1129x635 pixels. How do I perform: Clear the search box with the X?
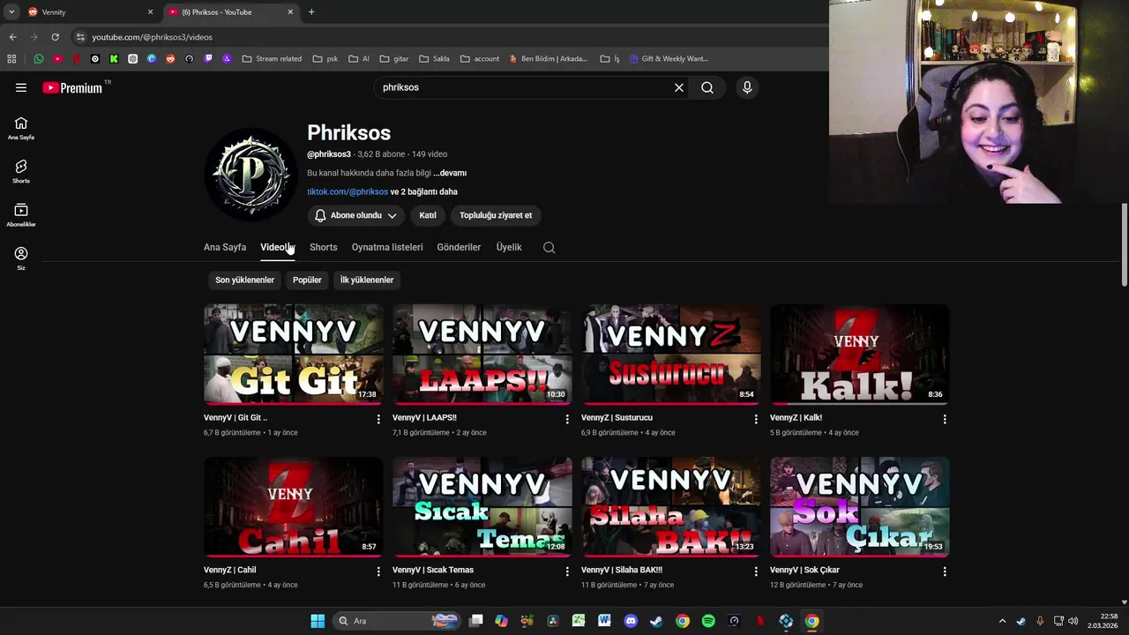point(679,87)
